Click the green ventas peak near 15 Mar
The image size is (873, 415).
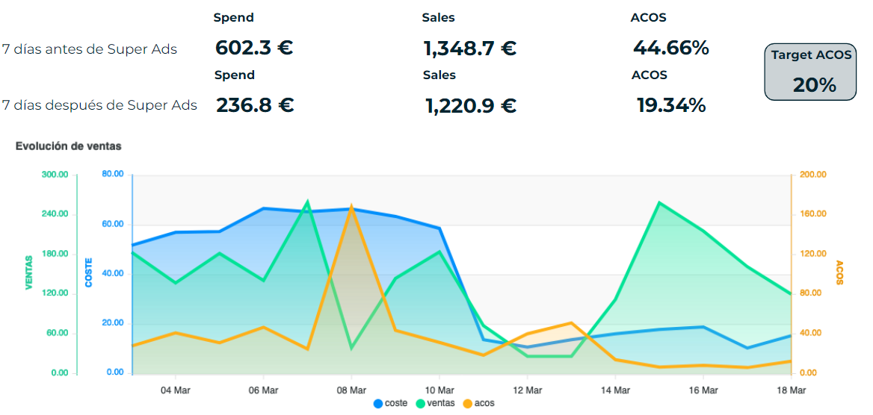658,202
